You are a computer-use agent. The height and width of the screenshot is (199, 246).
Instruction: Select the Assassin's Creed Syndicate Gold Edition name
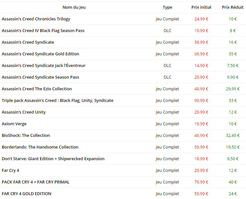(41, 54)
